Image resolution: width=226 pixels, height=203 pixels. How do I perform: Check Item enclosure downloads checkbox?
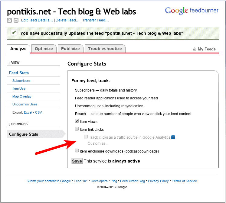(x=77, y=150)
